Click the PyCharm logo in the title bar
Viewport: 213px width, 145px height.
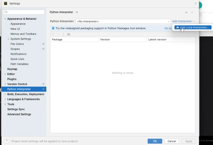(5, 4)
